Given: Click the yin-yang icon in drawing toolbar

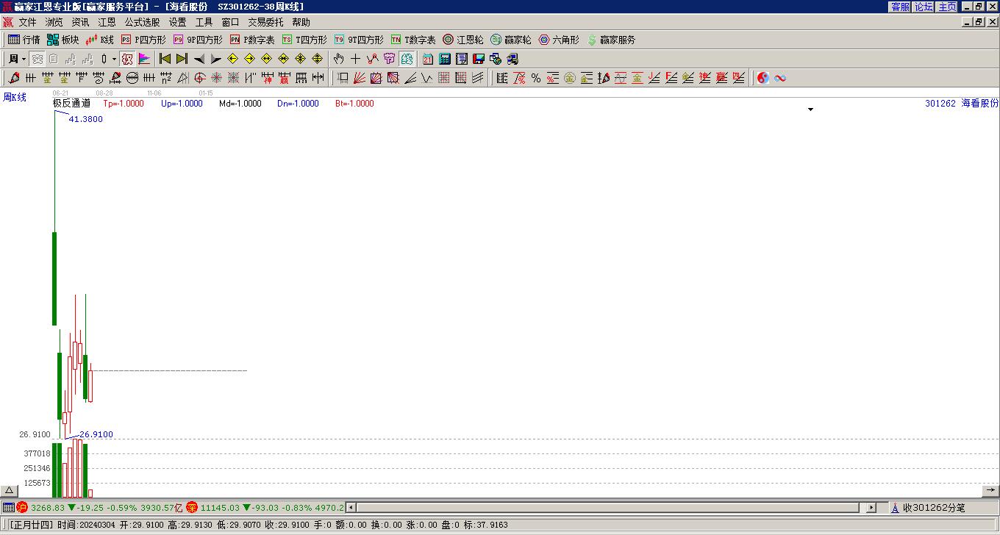Looking at the screenshot, I should [763, 78].
